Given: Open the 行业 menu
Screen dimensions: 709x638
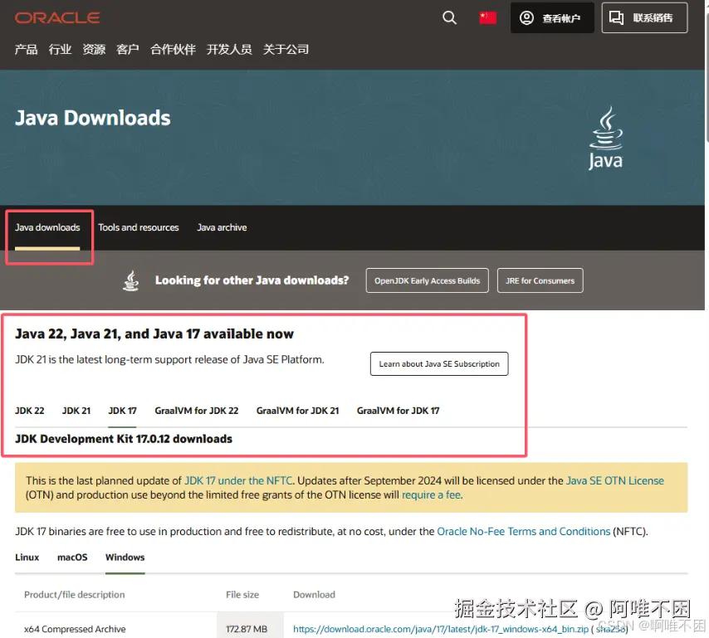Looking at the screenshot, I should click(x=60, y=49).
